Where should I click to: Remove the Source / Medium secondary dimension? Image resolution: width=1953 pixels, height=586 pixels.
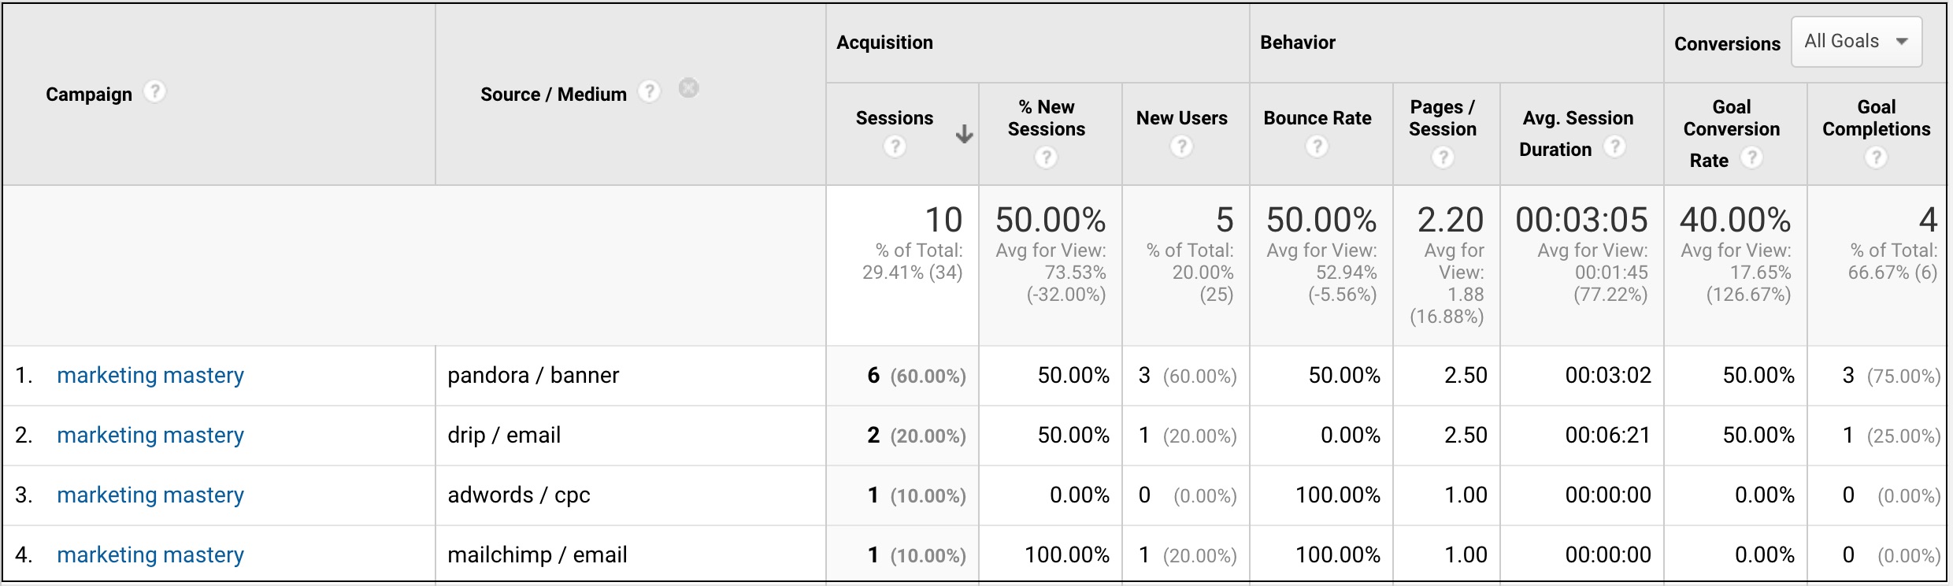pyautogui.click(x=688, y=88)
